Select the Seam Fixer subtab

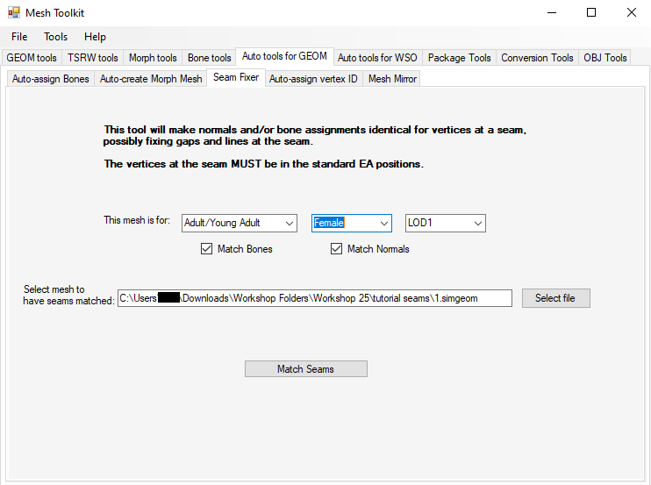click(236, 77)
